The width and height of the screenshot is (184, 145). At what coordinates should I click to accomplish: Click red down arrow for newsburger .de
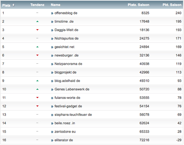38,55
